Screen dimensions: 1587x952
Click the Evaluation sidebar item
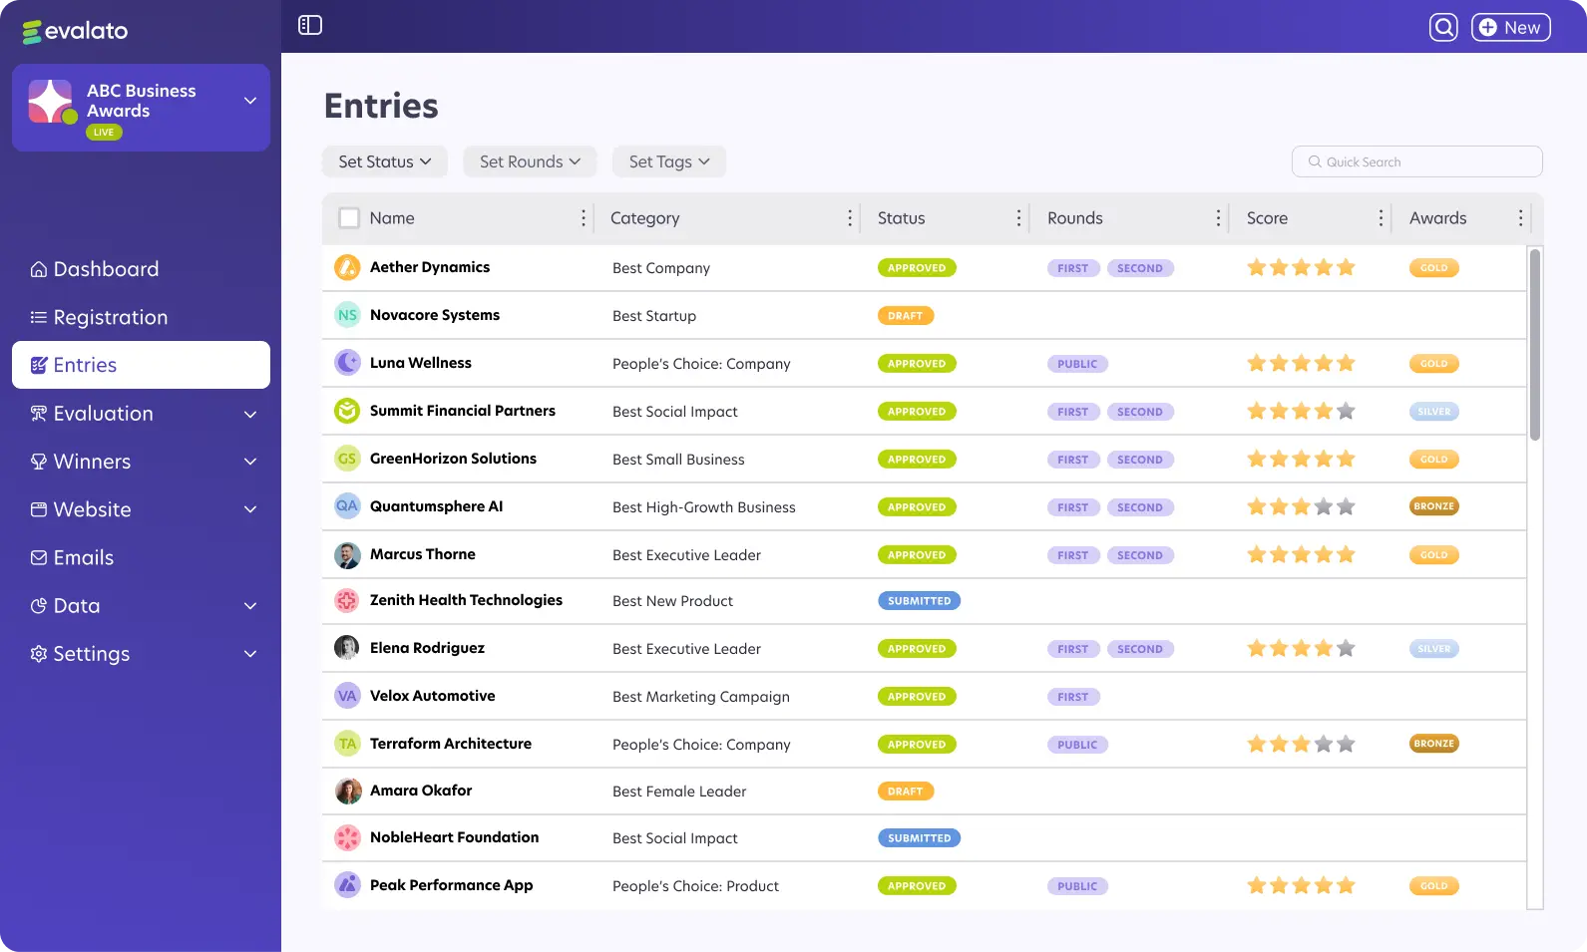click(x=92, y=414)
